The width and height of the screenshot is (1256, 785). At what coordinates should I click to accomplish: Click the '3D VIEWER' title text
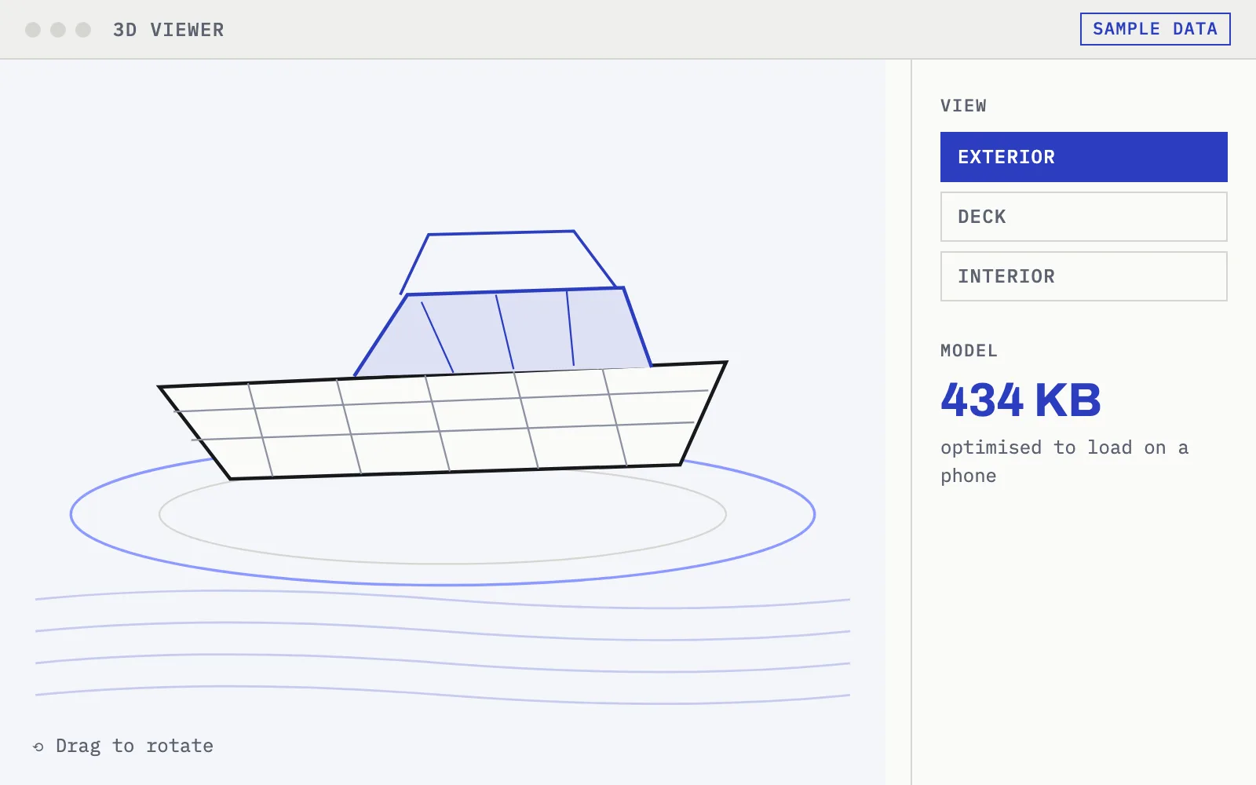pyautogui.click(x=168, y=30)
